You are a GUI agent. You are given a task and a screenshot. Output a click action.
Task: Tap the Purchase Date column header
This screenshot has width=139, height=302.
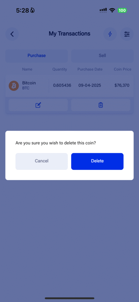[x=90, y=69]
